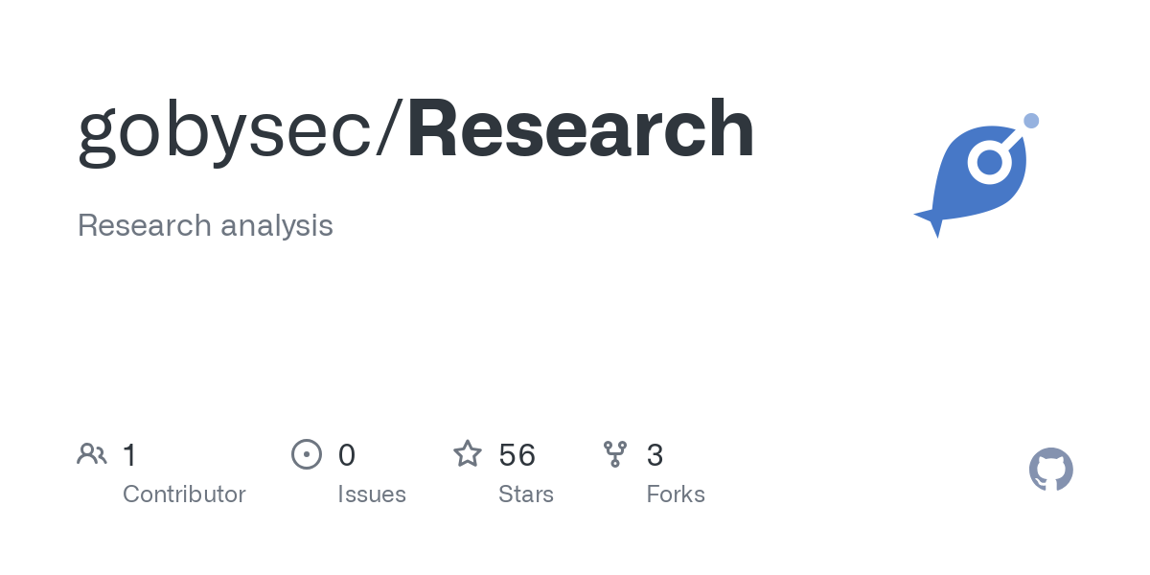Click the issues circle icon
The image size is (1150, 575).
point(307,453)
